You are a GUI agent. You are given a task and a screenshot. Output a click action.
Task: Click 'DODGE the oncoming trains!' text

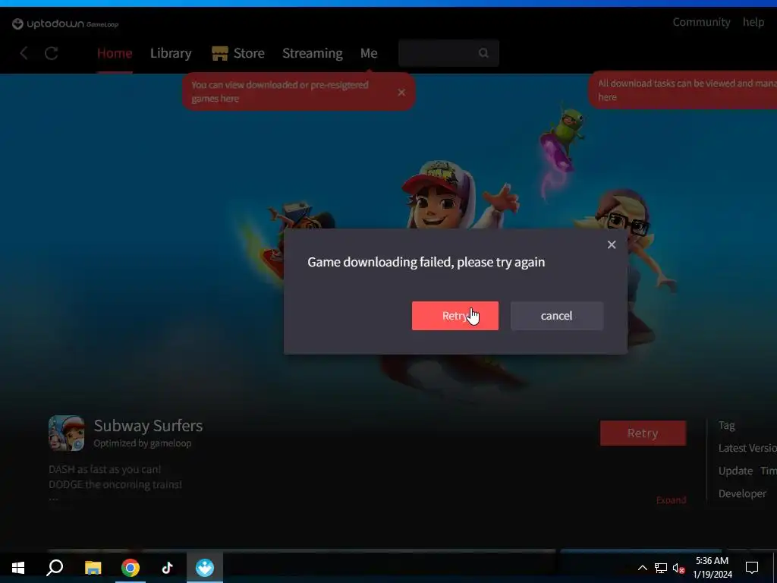point(115,484)
